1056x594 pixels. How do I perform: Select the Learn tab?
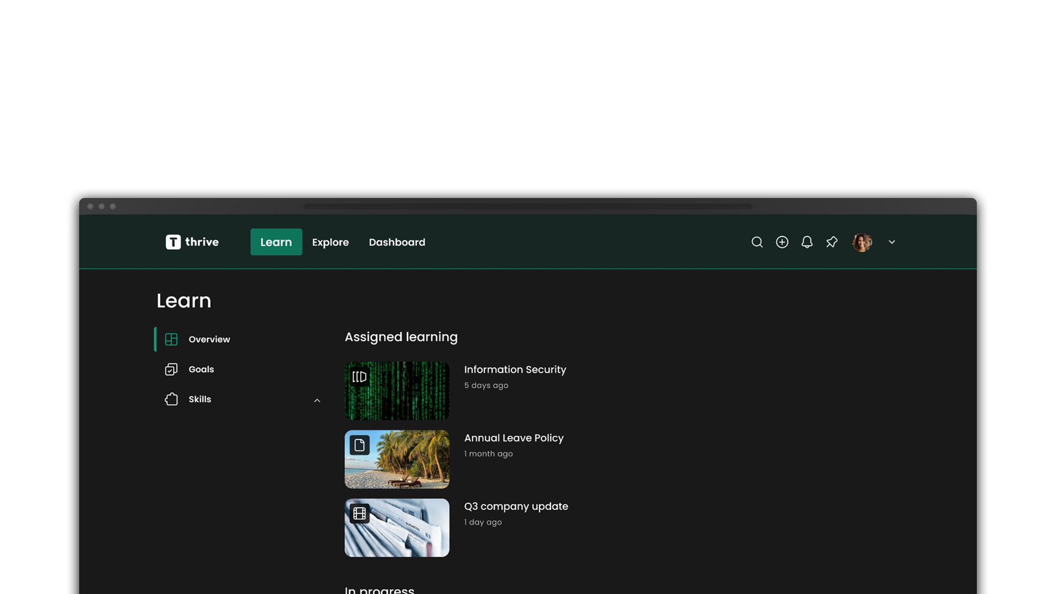pyautogui.click(x=276, y=242)
